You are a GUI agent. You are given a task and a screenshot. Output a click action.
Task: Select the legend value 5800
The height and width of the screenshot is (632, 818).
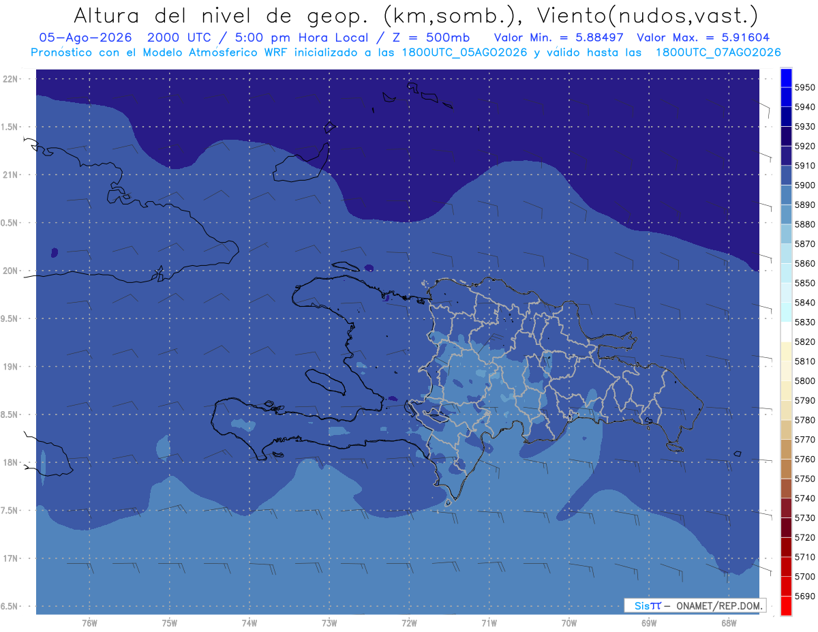804,380
